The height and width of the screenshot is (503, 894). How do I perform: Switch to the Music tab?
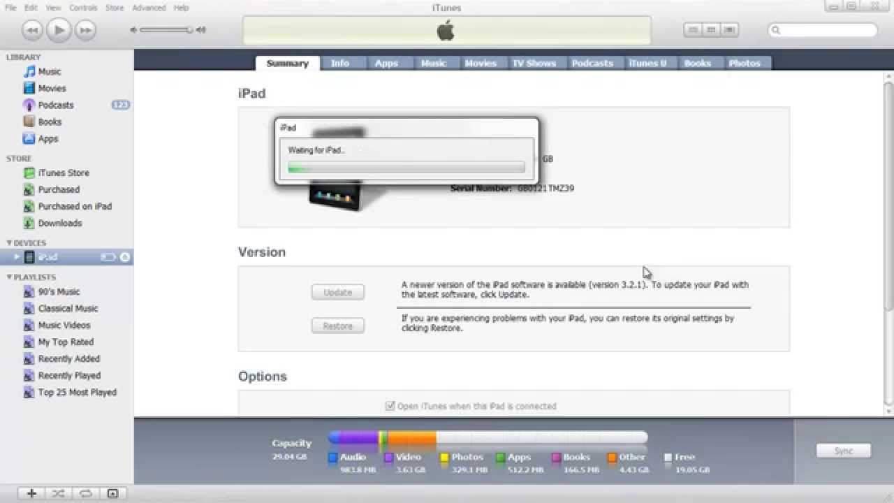(x=434, y=63)
